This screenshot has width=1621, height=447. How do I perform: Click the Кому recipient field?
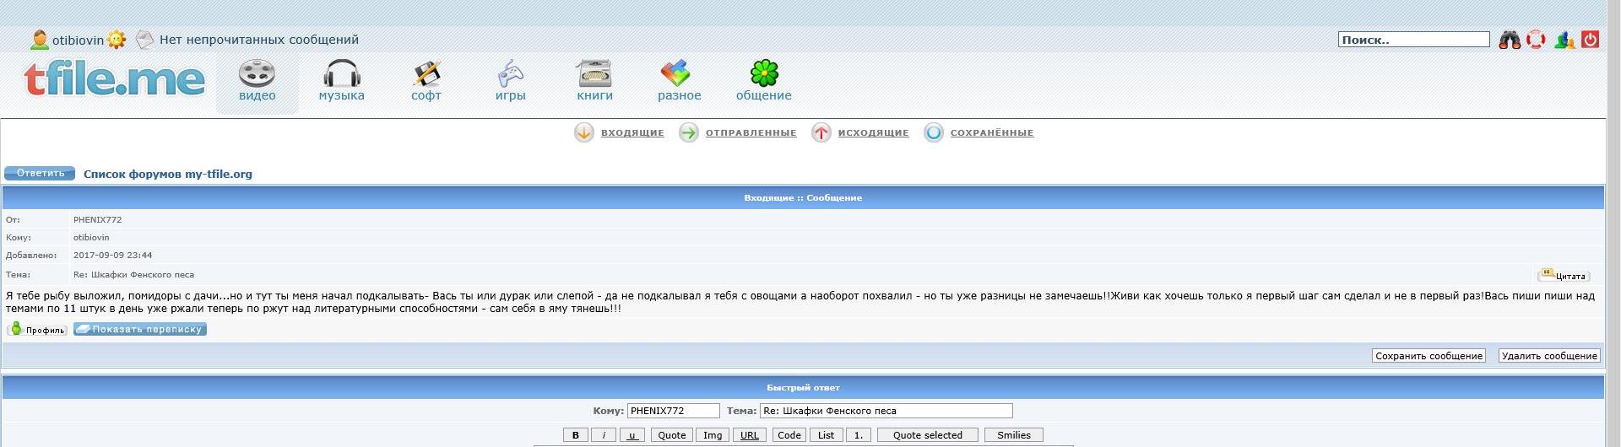pyautogui.click(x=673, y=411)
